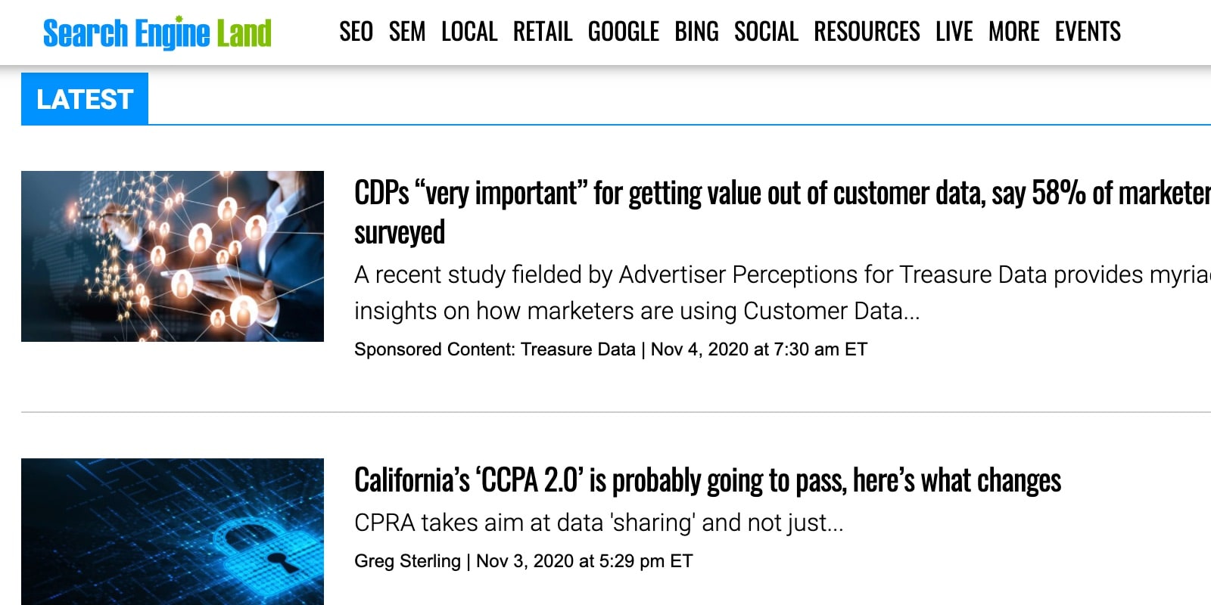Open the SOCIAL menu item

pyautogui.click(x=766, y=32)
